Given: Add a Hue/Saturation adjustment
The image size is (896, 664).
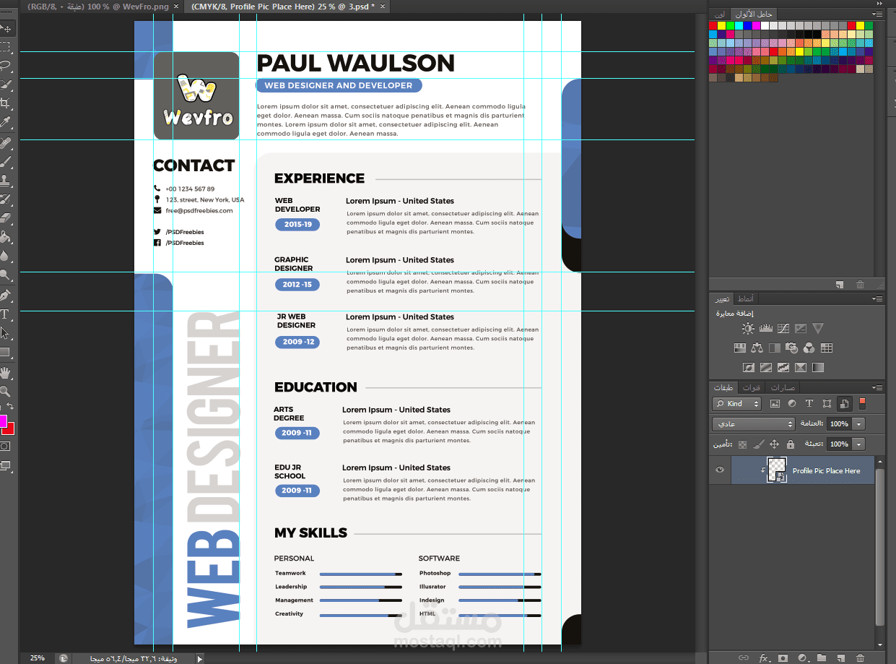Looking at the screenshot, I should point(739,348).
